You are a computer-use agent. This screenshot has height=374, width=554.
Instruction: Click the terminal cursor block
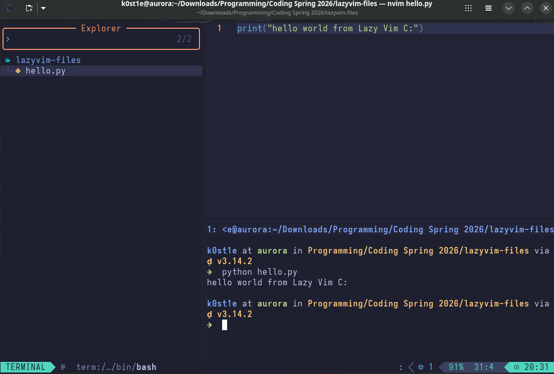(224, 325)
